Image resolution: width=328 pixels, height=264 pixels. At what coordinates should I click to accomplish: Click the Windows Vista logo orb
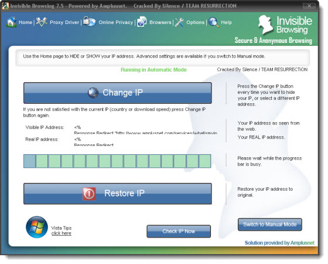coord(37,227)
